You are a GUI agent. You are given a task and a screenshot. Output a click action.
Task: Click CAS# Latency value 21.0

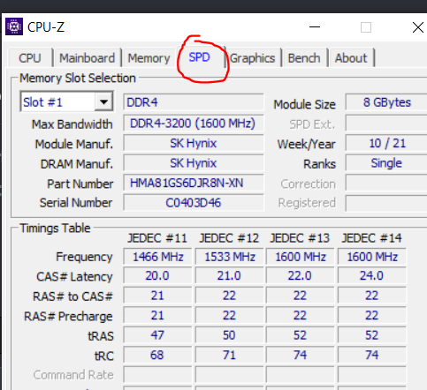(229, 276)
